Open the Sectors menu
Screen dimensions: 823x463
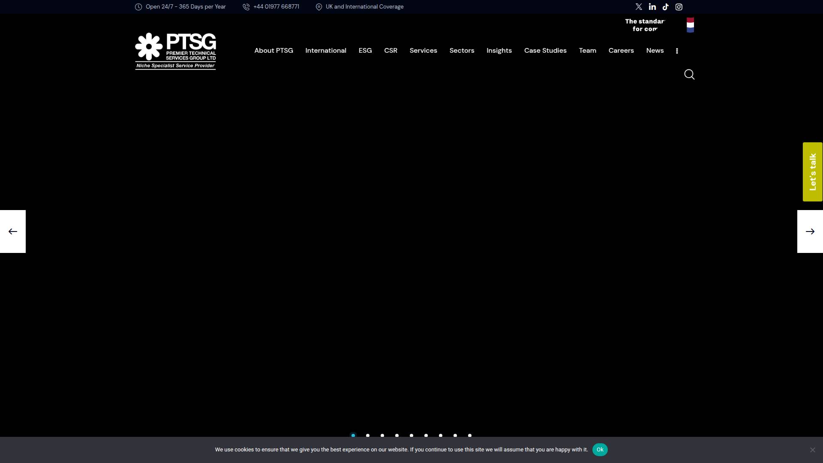pyautogui.click(x=462, y=51)
